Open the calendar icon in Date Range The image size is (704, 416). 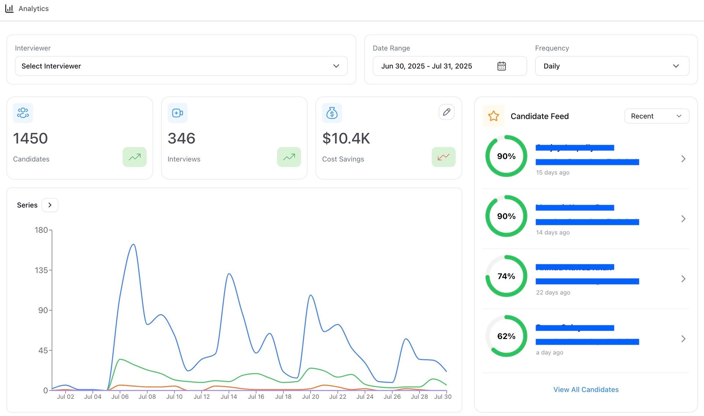[501, 66]
